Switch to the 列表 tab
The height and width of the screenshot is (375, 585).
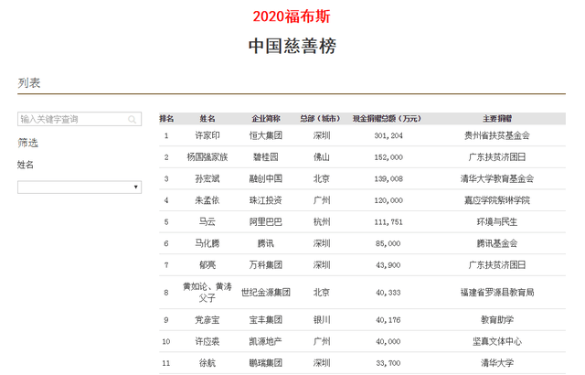(x=28, y=83)
